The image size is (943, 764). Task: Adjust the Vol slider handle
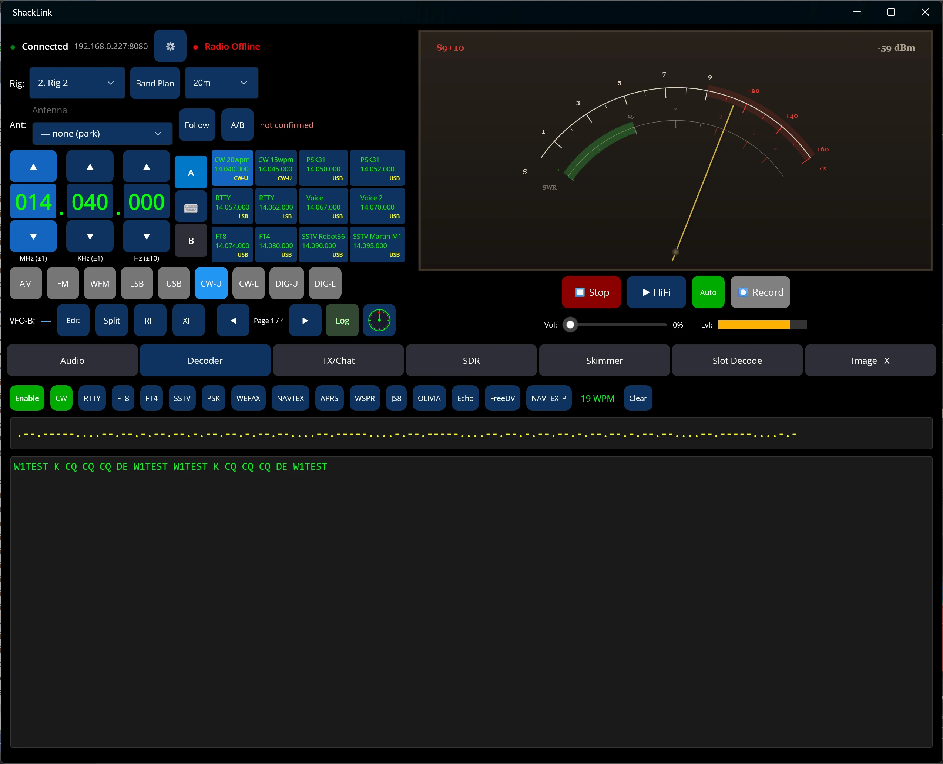pyautogui.click(x=570, y=325)
